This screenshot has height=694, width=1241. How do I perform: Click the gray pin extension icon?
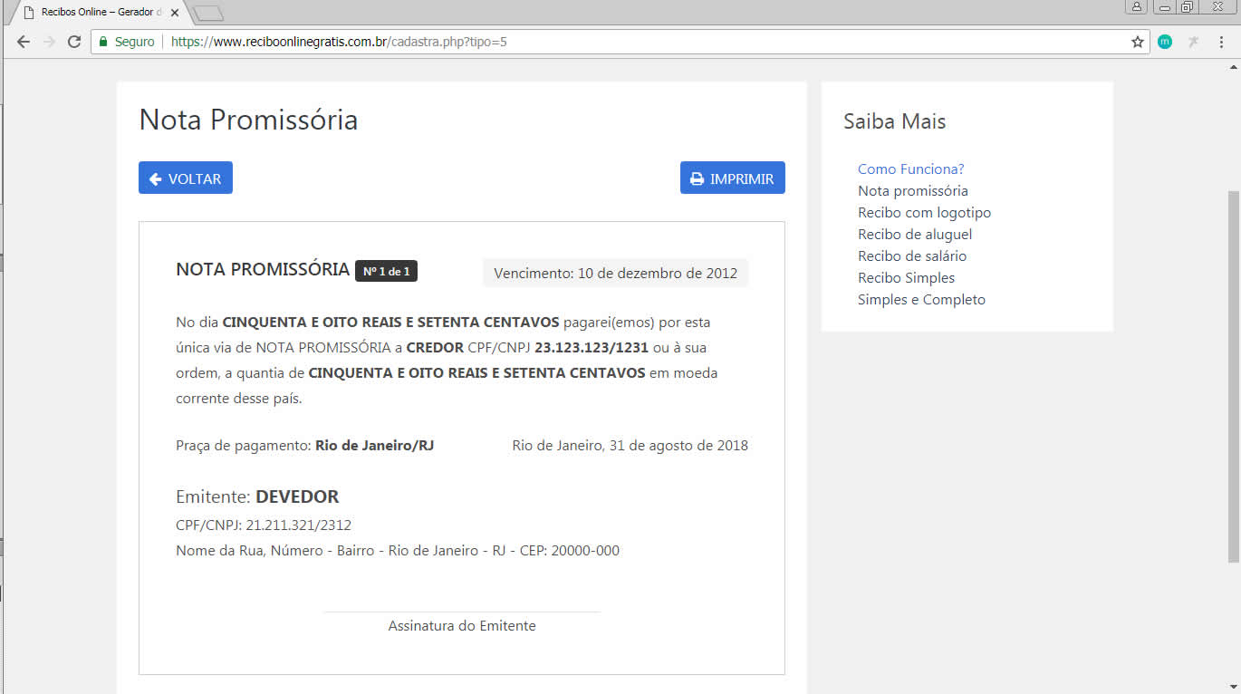tap(1193, 42)
